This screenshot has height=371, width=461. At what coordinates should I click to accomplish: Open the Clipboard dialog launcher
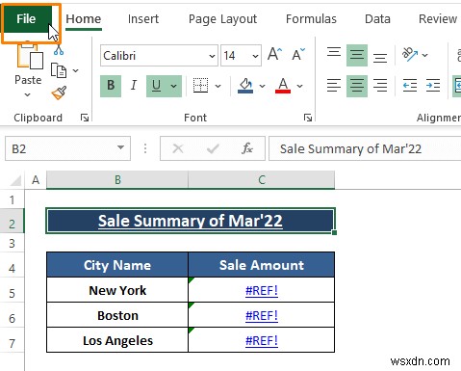tap(85, 118)
